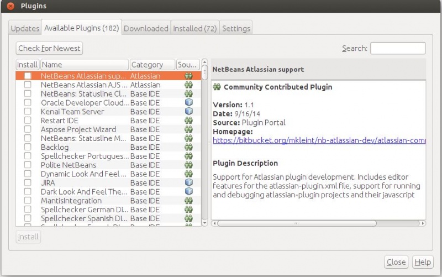Click the horizontal scrollbar in the description panel
The height and width of the screenshot is (277, 442).
tap(297, 223)
